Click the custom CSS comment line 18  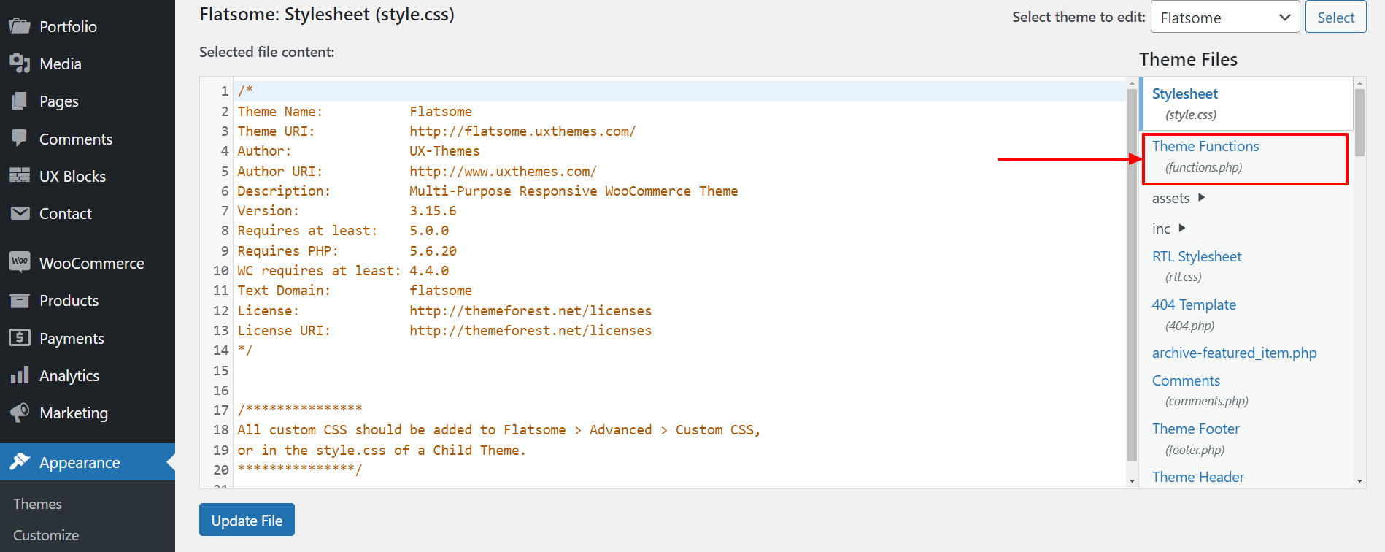click(499, 429)
